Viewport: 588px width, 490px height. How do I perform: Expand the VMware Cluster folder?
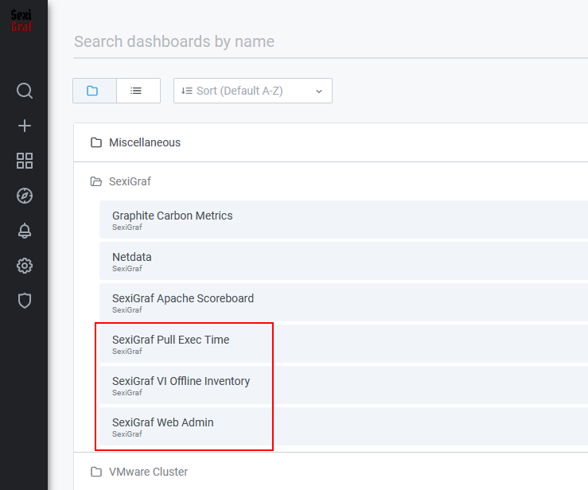point(331,472)
